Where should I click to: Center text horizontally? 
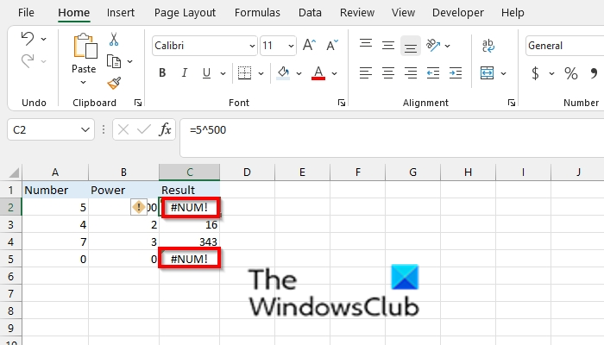(388, 72)
